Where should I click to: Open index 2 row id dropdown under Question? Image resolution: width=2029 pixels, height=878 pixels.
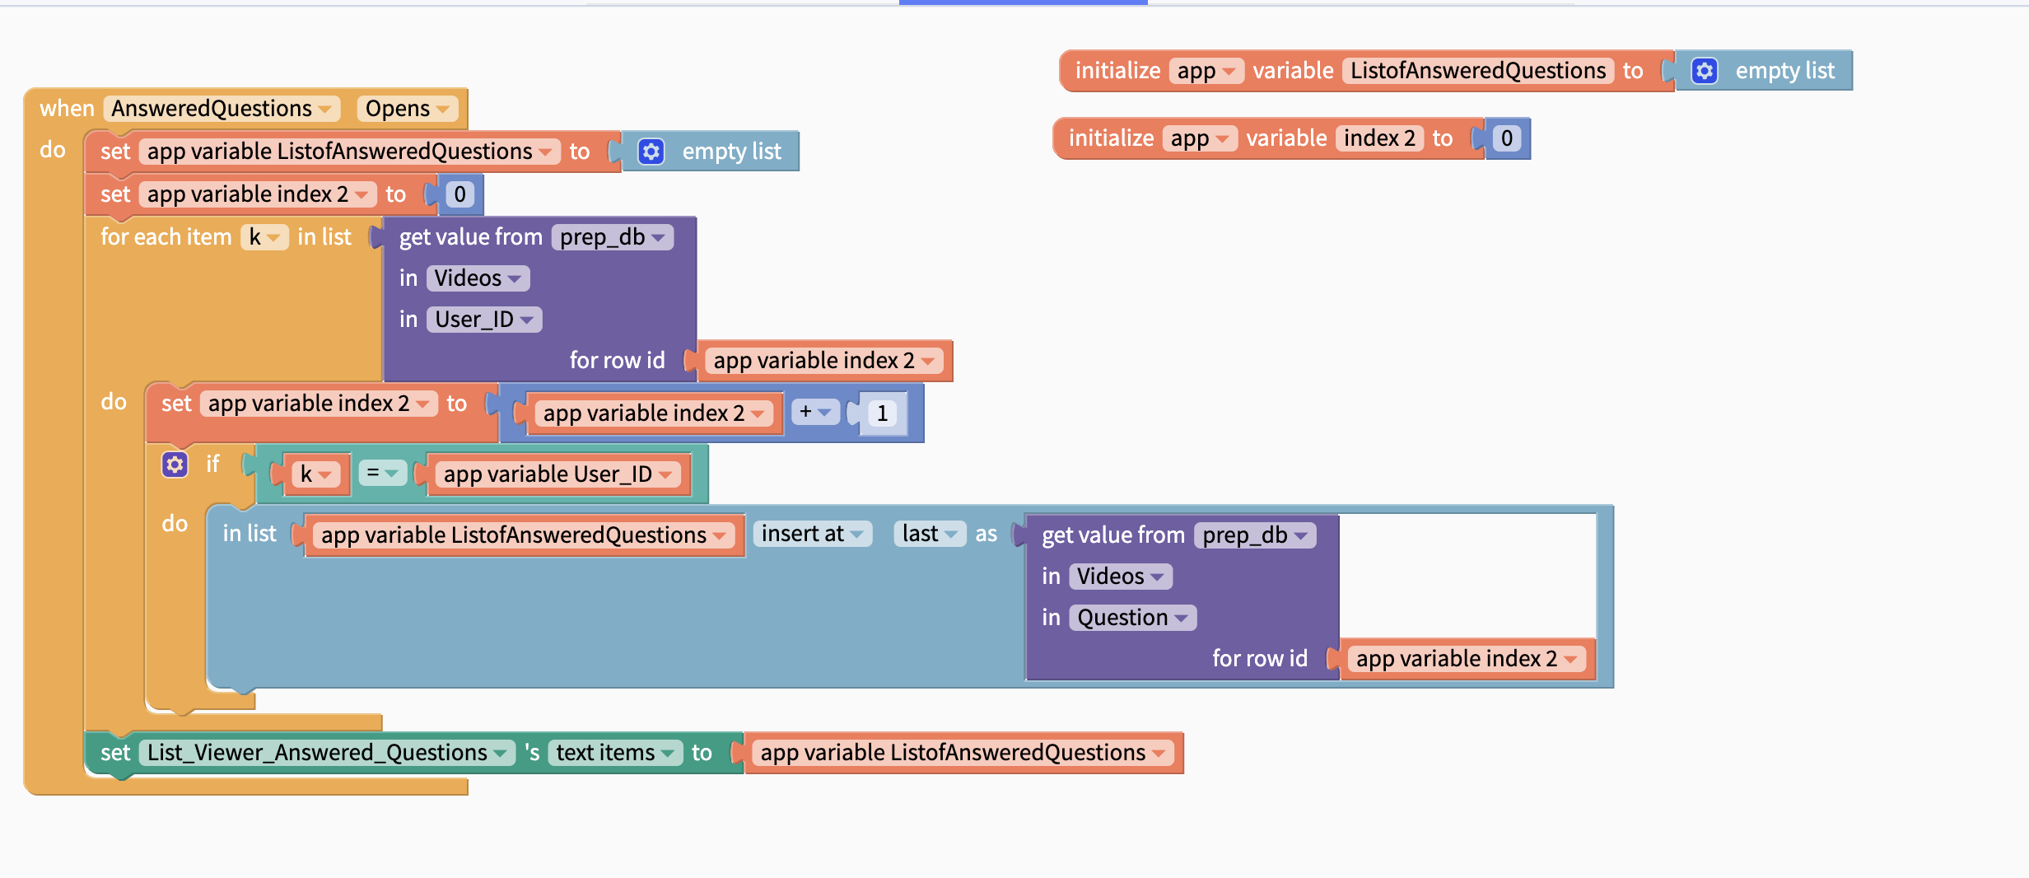tap(1467, 659)
